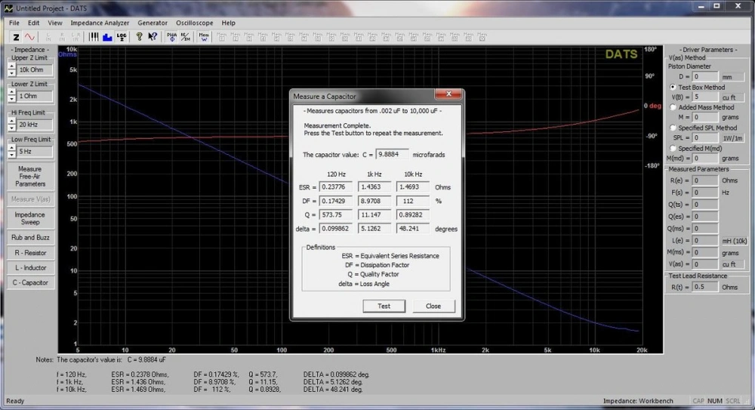Click the red sine wave generator icon
Image resolution: width=755 pixels, height=410 pixels.
[x=30, y=36]
